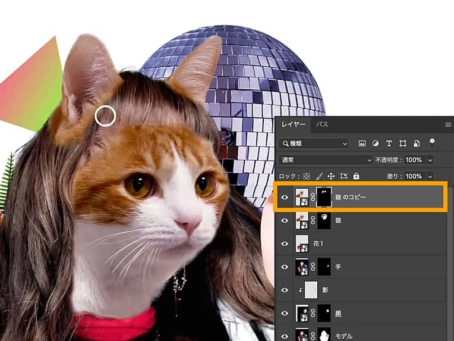Select the 猫 layer mask thumbnail
Viewport: 454px width, 341px height.
(324, 220)
